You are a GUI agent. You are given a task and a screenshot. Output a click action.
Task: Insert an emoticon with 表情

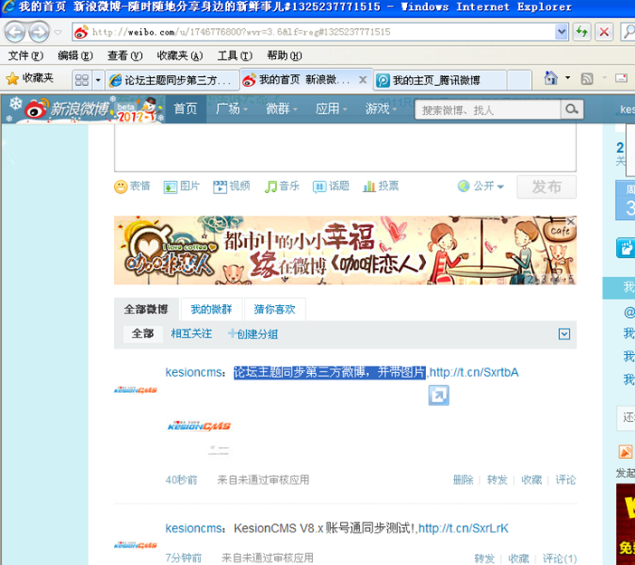[132, 187]
